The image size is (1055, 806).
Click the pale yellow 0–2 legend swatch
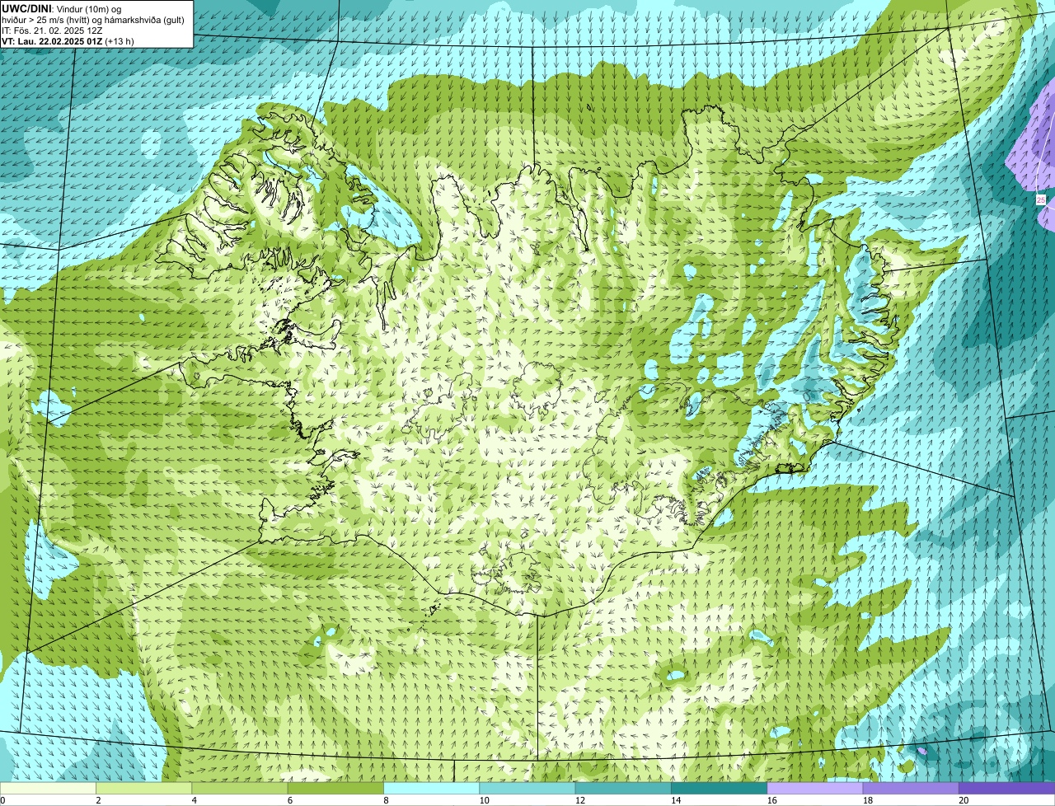pos(49,788)
